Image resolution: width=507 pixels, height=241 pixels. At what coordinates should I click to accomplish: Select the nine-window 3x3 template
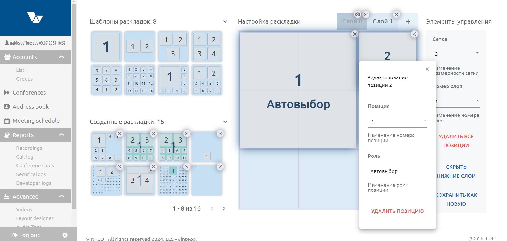click(106, 80)
